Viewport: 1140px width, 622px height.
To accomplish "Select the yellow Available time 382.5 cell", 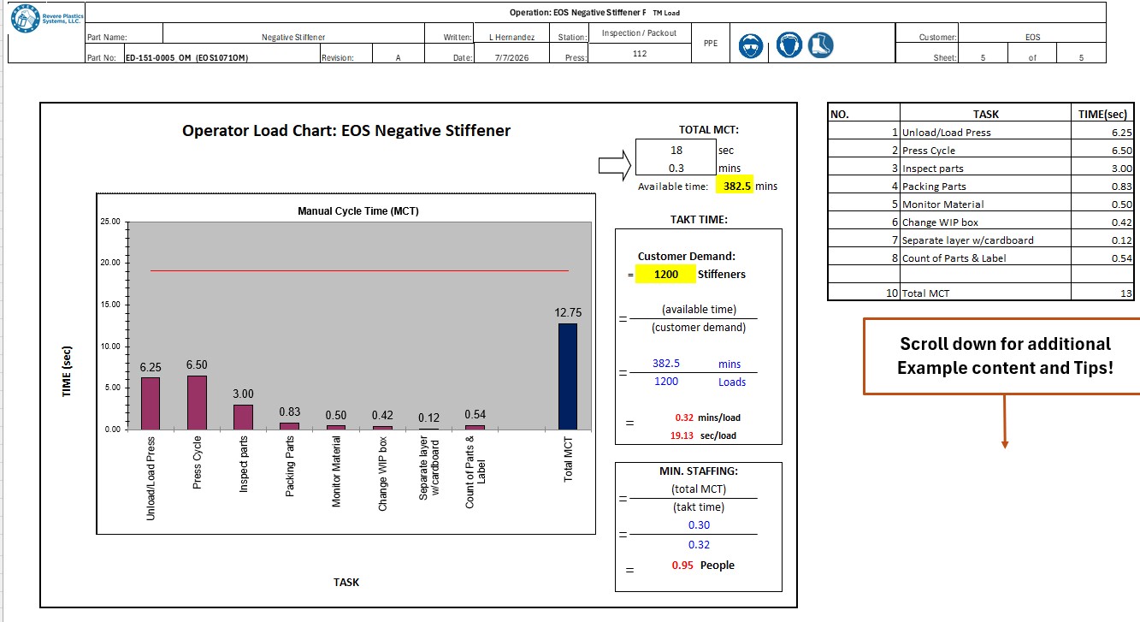I will (x=732, y=186).
